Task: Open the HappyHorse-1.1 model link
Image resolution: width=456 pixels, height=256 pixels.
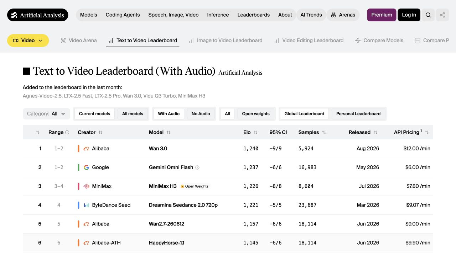Action: pyautogui.click(x=166, y=243)
